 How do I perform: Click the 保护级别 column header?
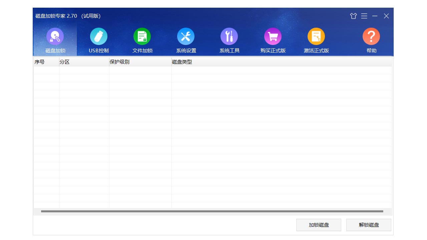[x=140, y=62]
